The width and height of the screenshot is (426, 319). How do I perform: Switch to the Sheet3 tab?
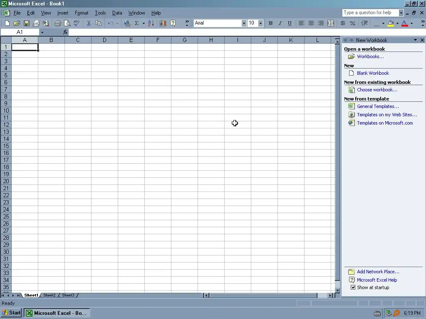(x=68, y=295)
